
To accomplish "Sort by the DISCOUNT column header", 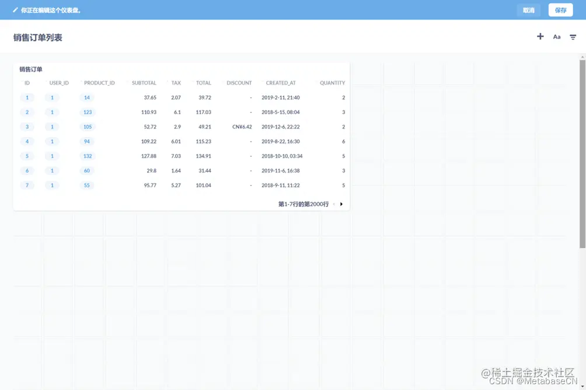I will pos(239,83).
